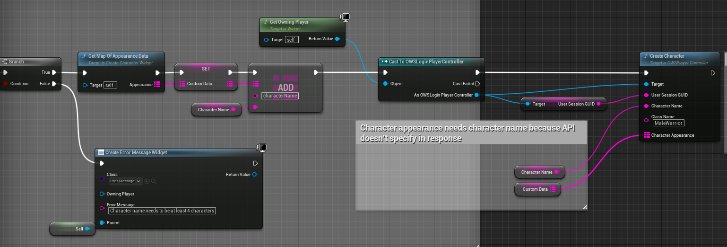The width and height of the screenshot is (727, 247).
Task: Click the As OWSLogin Player Controller output pin
Action: 477,95
